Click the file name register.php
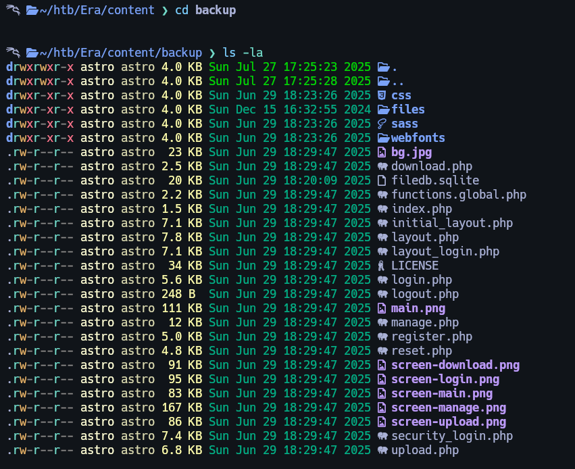The width and height of the screenshot is (575, 469). point(432,337)
